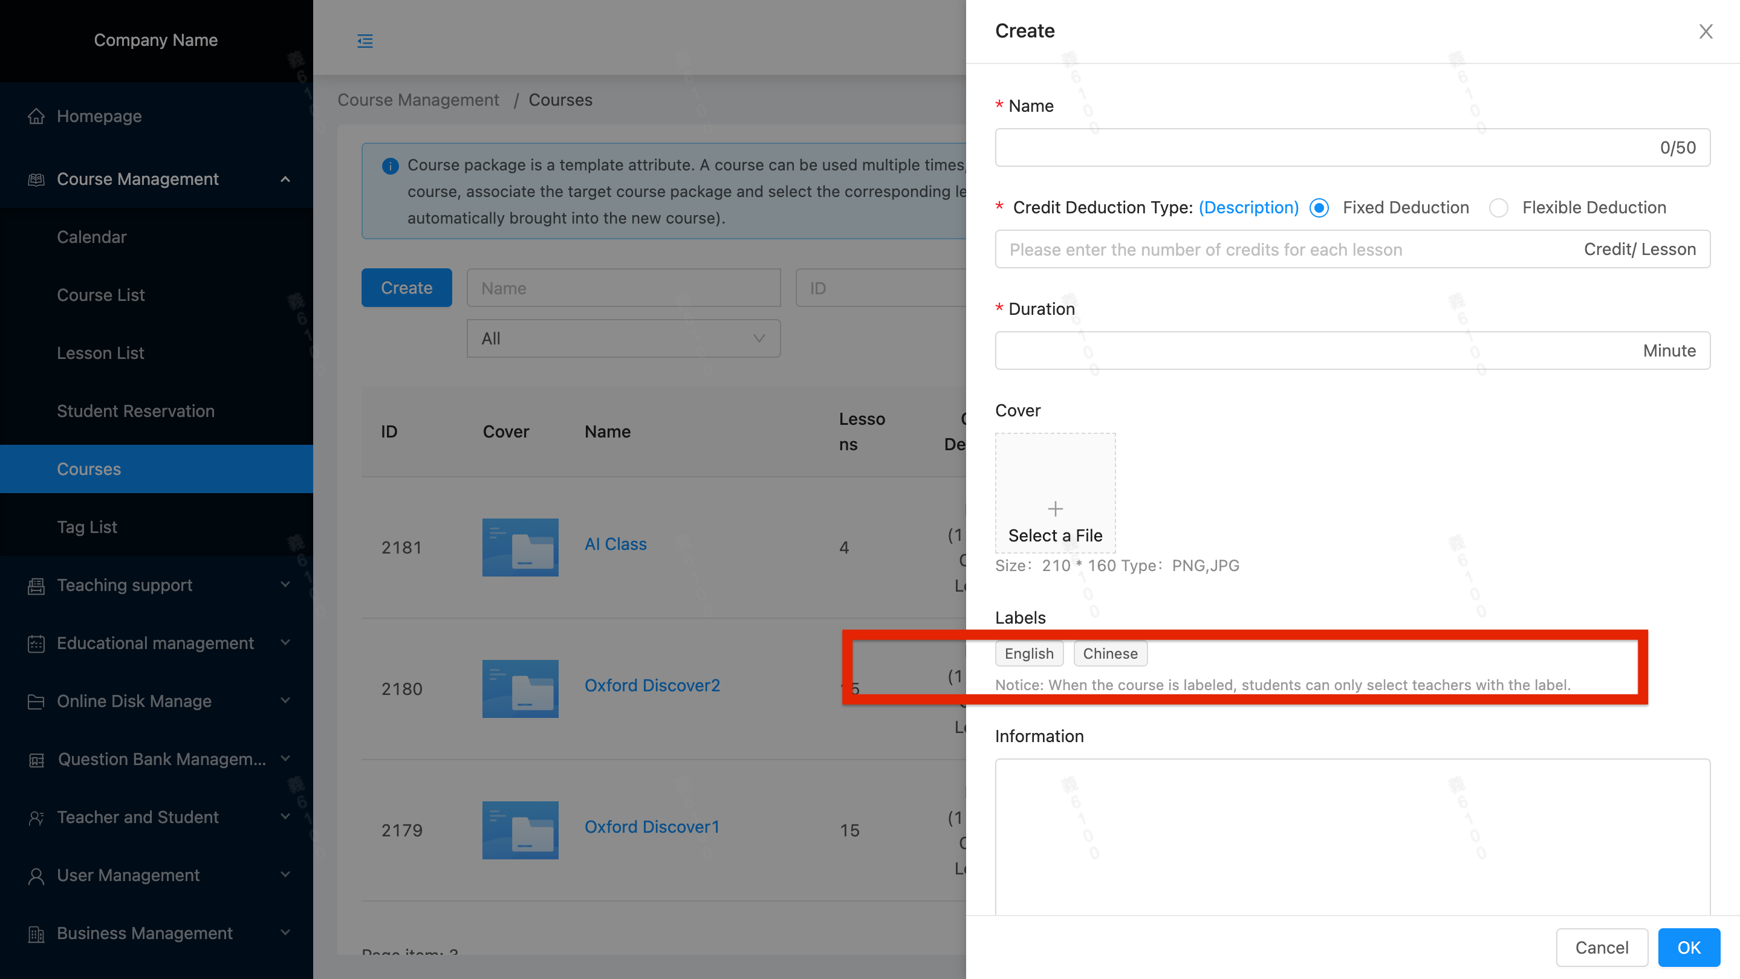Select the Fixed Deduction radio button
1740x979 pixels.
click(1319, 208)
